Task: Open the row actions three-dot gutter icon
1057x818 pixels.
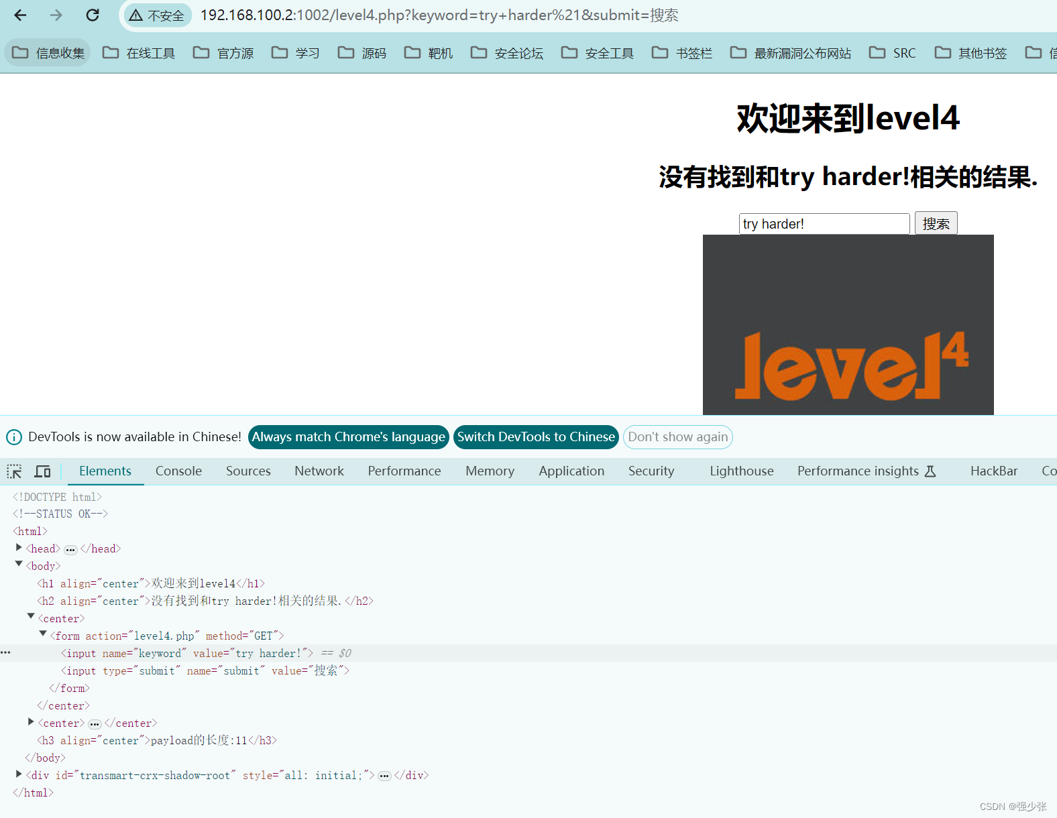Action: coord(5,652)
